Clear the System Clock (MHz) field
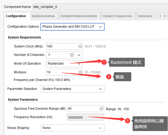168x135 pixels. coord(80,46)
